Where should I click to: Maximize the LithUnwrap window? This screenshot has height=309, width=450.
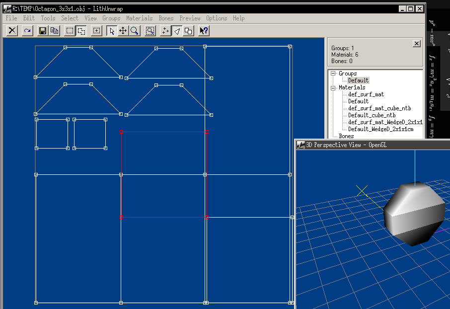click(x=411, y=9)
